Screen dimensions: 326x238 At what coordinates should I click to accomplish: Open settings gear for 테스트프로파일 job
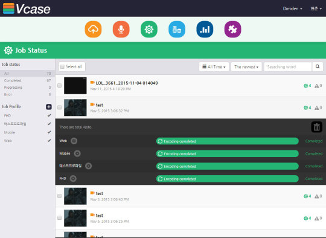(88, 166)
